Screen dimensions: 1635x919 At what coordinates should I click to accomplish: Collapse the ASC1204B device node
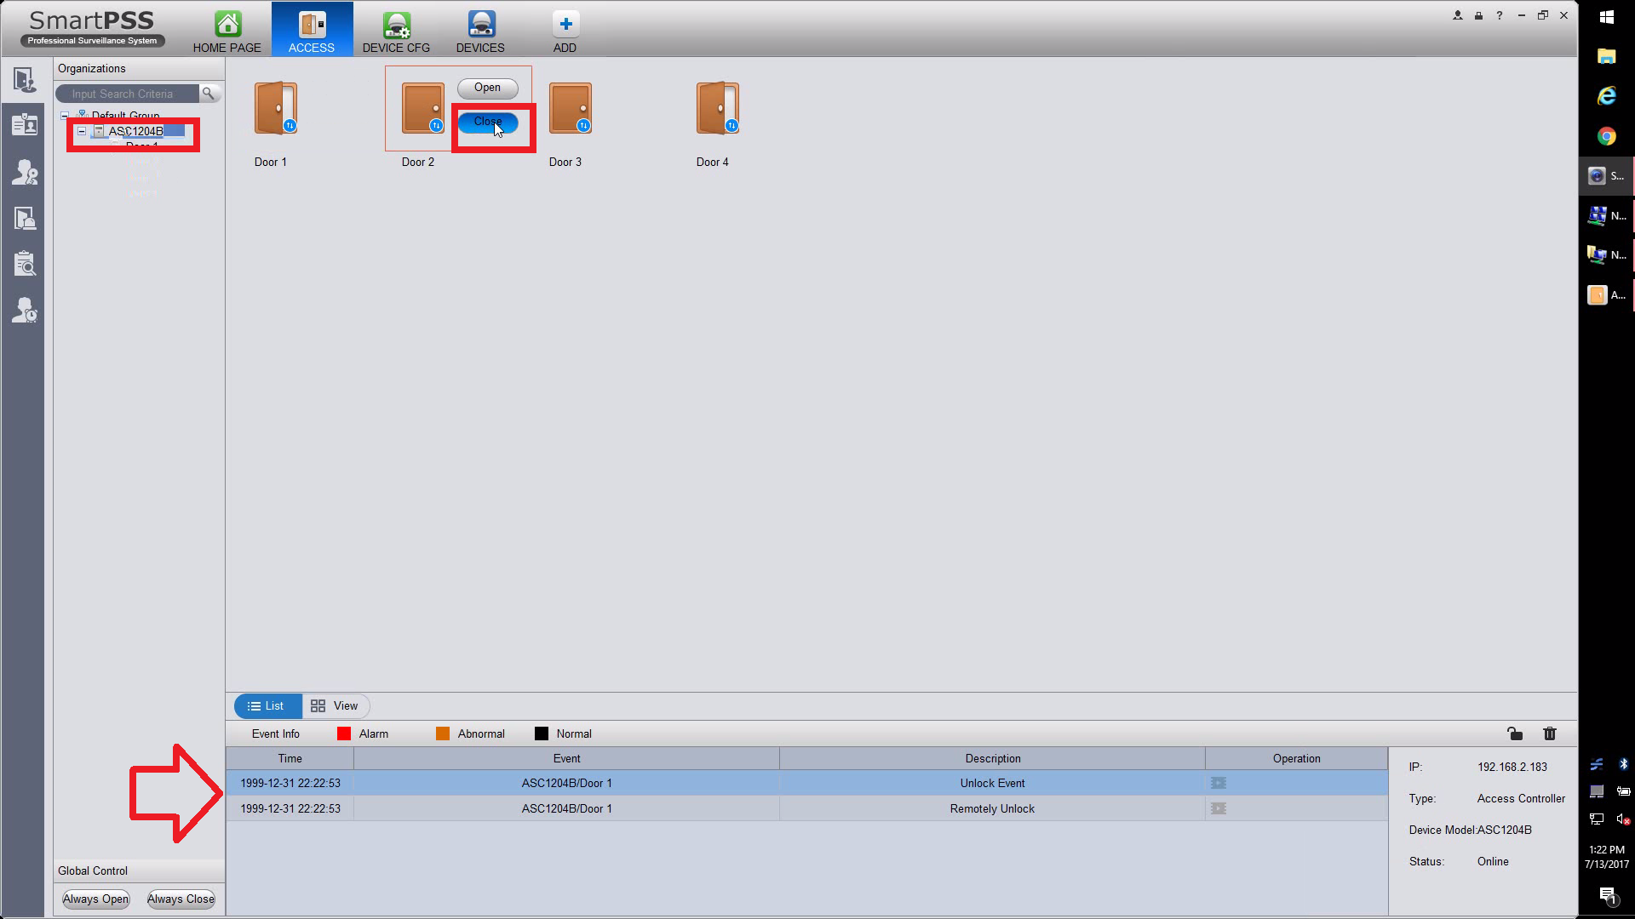point(82,131)
